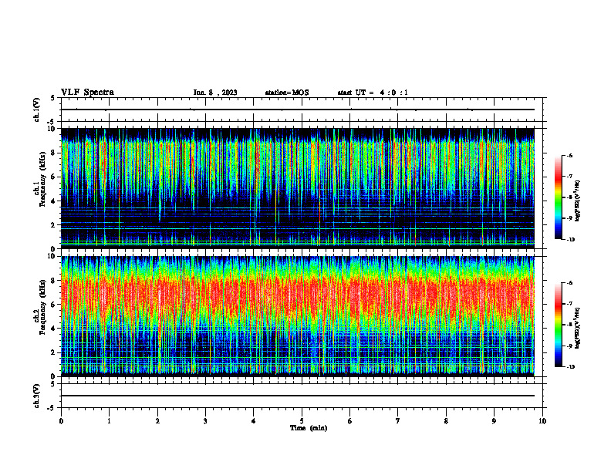Click the "ch.1(V)" axis label
This screenshot has height=472, width=611.
[x=36, y=110]
